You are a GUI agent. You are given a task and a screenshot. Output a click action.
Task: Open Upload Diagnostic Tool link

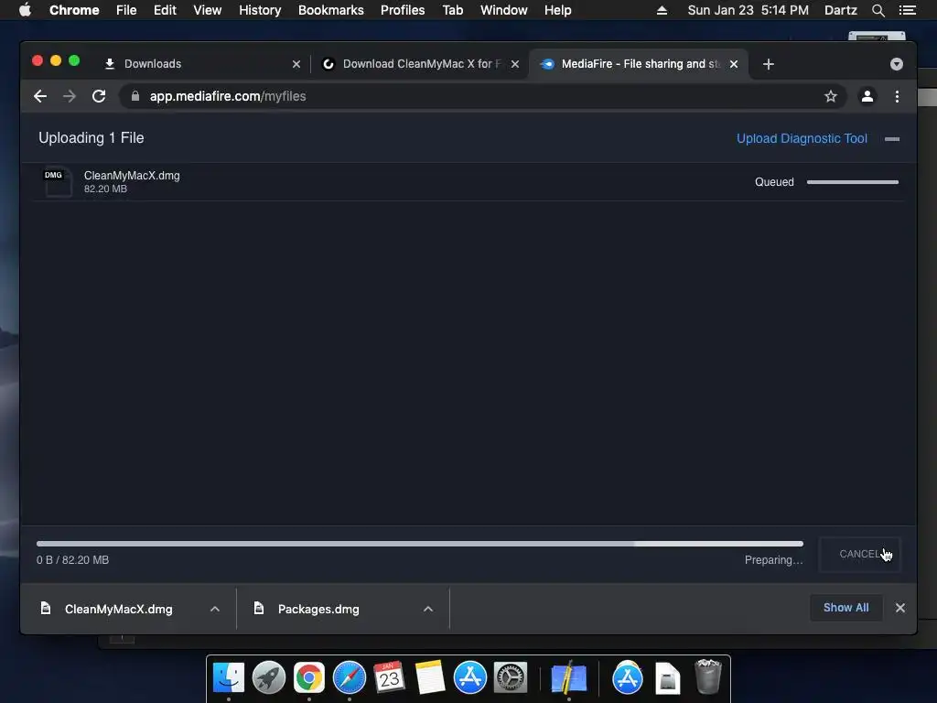point(802,139)
